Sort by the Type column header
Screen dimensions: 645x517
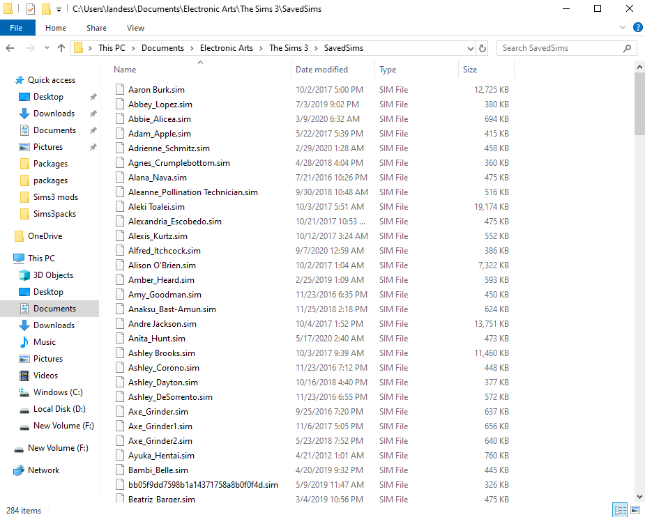(388, 70)
